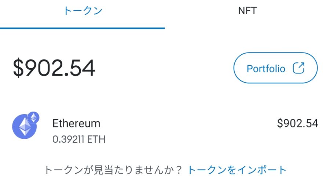Click the Ethereum token logo icon
Viewport: 330px width, 192px height.
[24, 126]
